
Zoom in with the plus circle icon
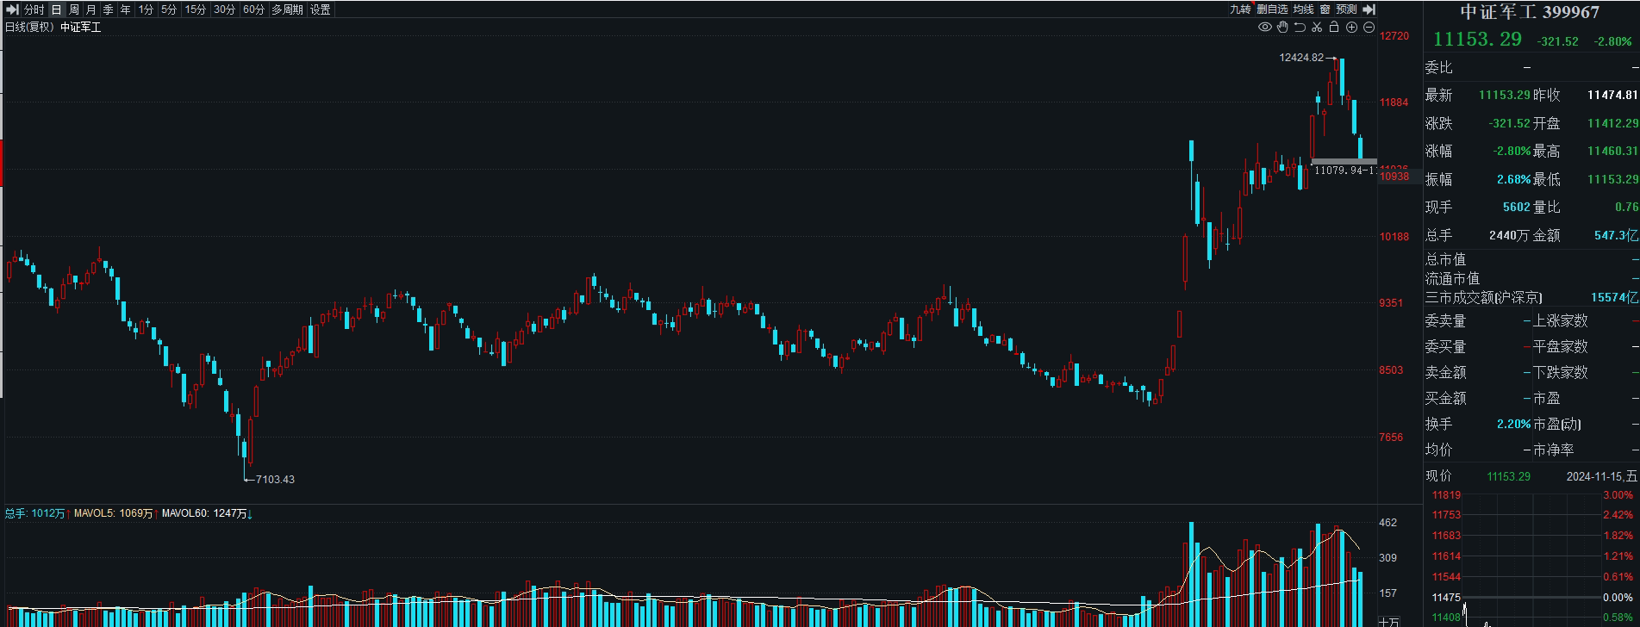[1351, 28]
